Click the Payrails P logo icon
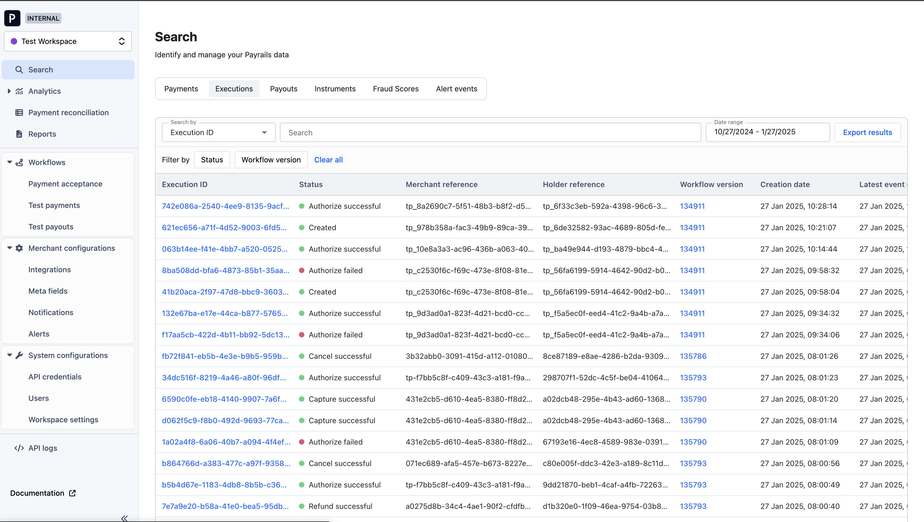This screenshot has width=924, height=522. (x=12, y=18)
